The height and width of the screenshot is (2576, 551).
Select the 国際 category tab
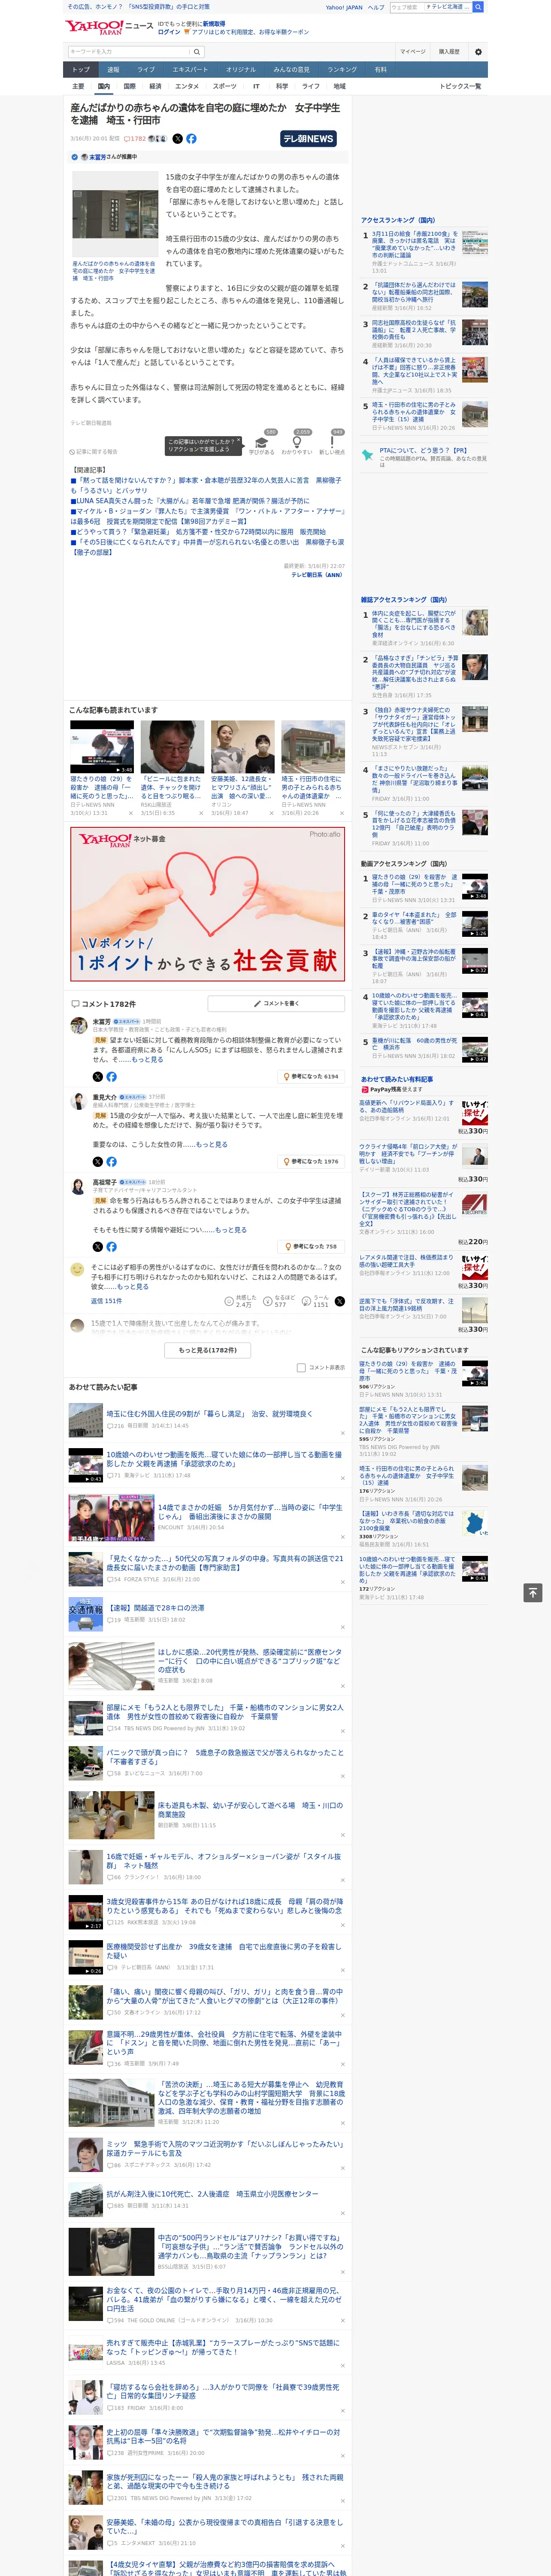tap(129, 86)
